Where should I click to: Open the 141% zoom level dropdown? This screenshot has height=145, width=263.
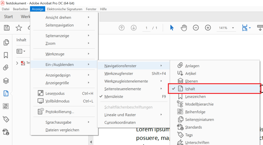click(x=233, y=28)
